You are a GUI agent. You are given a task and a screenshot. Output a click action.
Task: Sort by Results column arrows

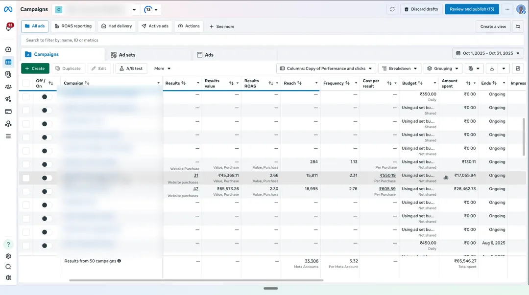coord(184,83)
